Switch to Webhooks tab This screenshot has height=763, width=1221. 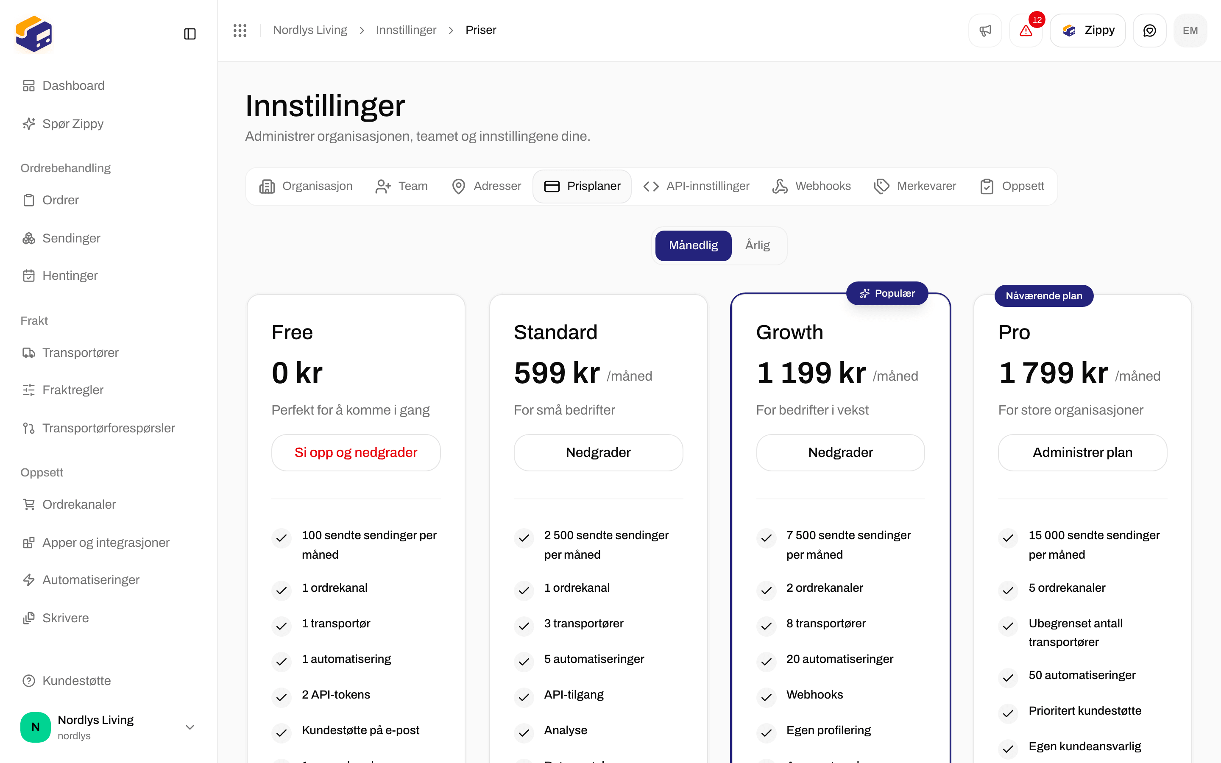coord(811,186)
